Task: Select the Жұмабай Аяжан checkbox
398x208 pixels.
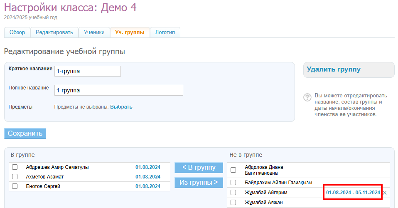Action: point(233,203)
